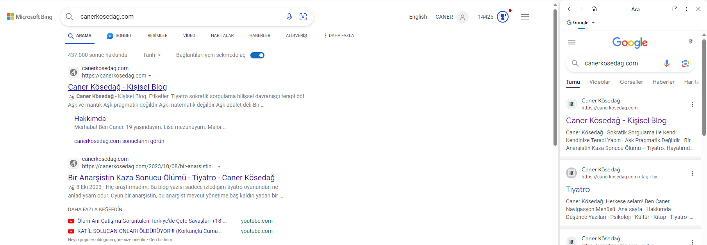Image resolution: width=707 pixels, height=245 pixels.
Task: Open sidebar home icon
Action: 594,9
